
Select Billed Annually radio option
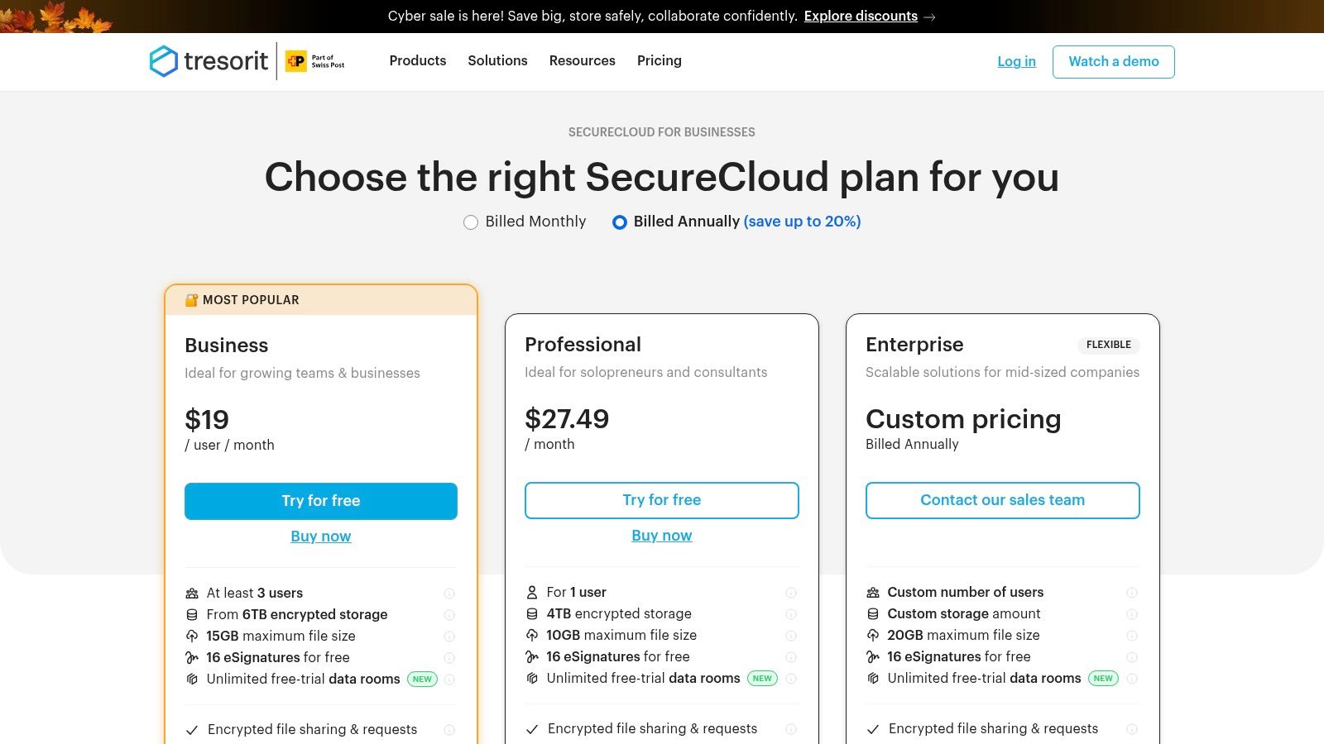click(620, 222)
